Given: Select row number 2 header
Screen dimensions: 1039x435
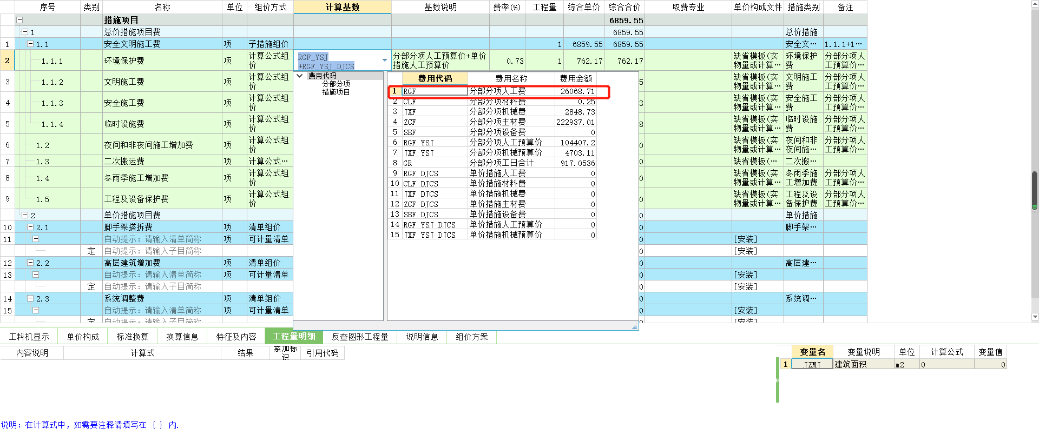Looking at the screenshot, I should click(x=7, y=61).
